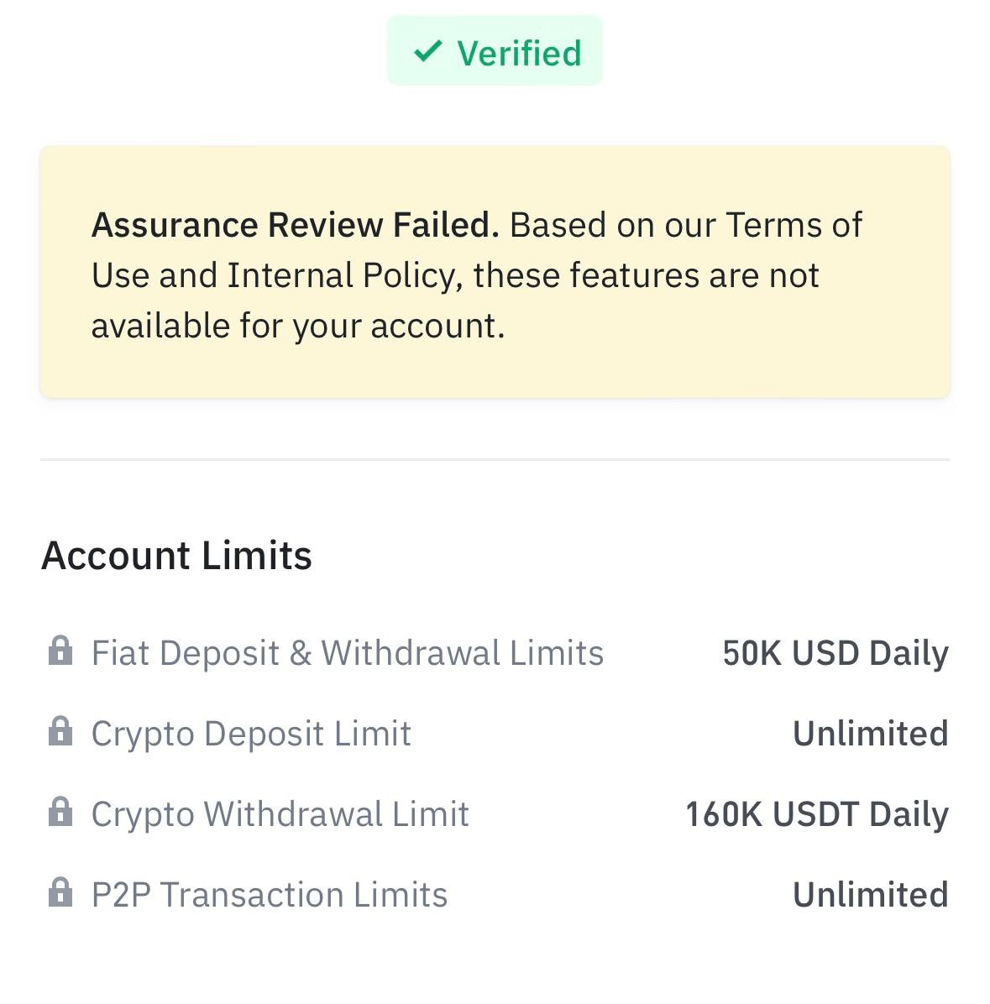The height and width of the screenshot is (1004, 990).
Task: Click the lock icon beside Crypto Deposit Limit
Action: pyautogui.click(x=60, y=732)
